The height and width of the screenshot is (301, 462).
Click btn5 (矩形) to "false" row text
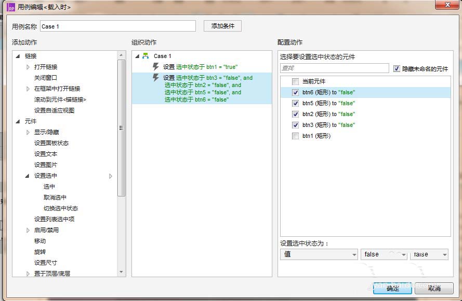point(328,103)
